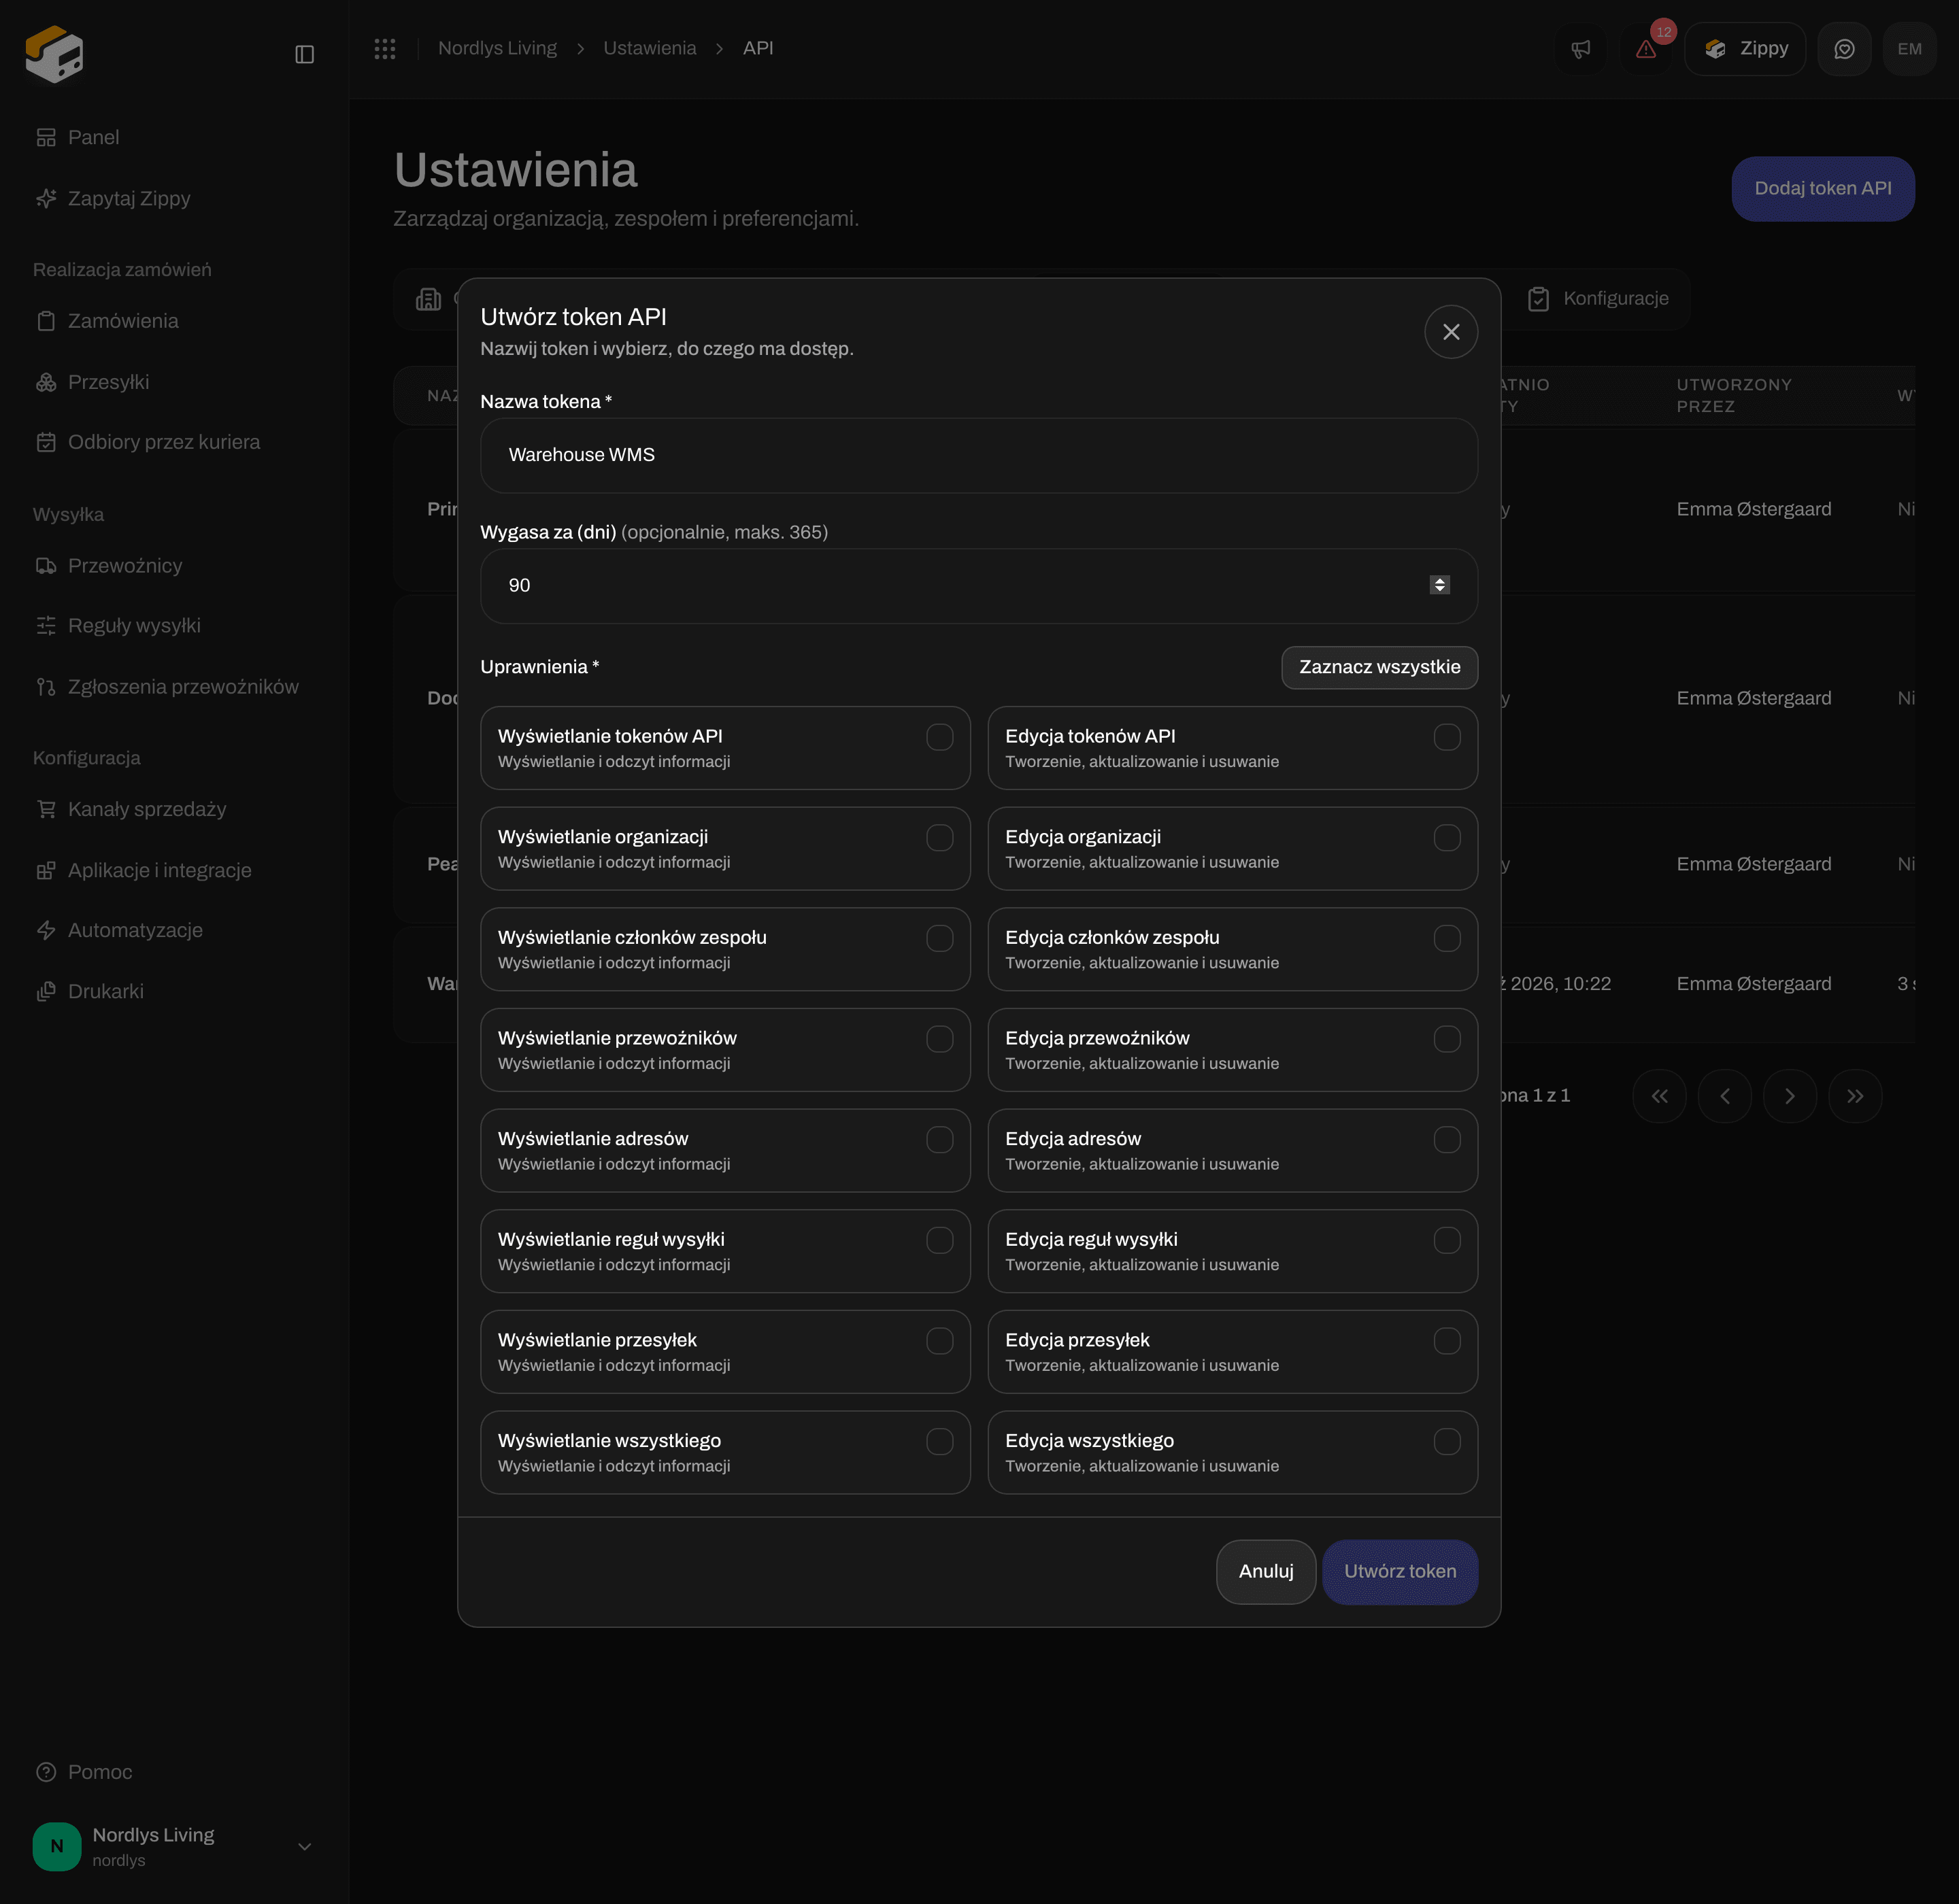Click the Zgłoszenia przewoźników icon
The height and width of the screenshot is (1904, 1959).
pos(46,687)
